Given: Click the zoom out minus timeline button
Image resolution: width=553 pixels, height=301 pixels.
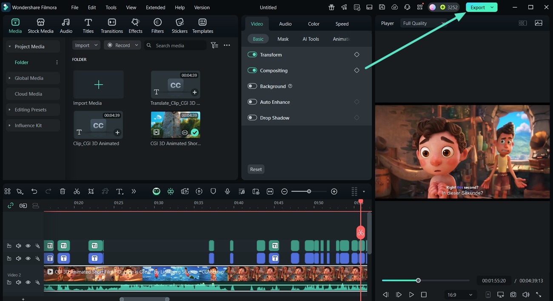Looking at the screenshot, I should (285, 192).
